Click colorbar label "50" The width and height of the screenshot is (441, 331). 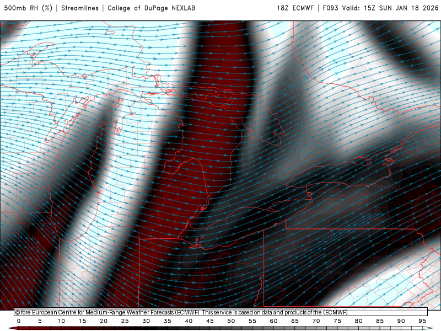coord(231,321)
